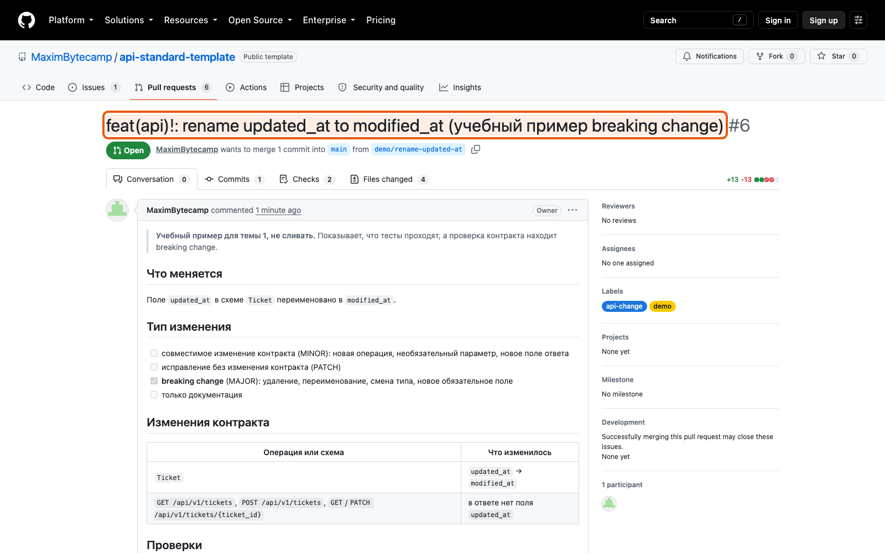
Task: Open the api-standard-template repository link
Action: pyautogui.click(x=177, y=57)
